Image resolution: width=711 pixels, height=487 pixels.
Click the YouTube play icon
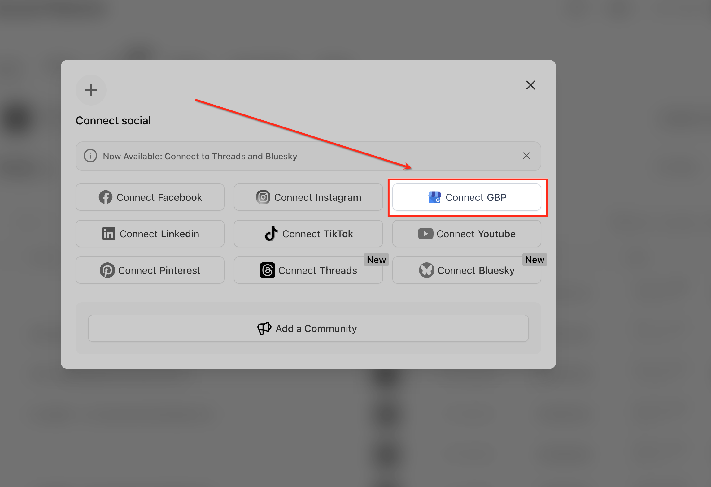point(425,234)
